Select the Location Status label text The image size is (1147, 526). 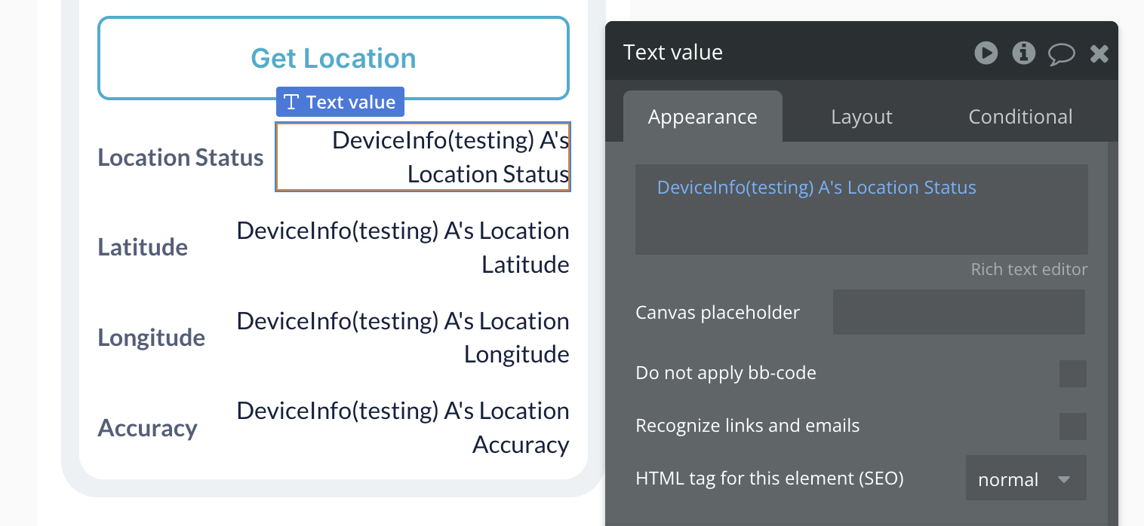point(180,157)
